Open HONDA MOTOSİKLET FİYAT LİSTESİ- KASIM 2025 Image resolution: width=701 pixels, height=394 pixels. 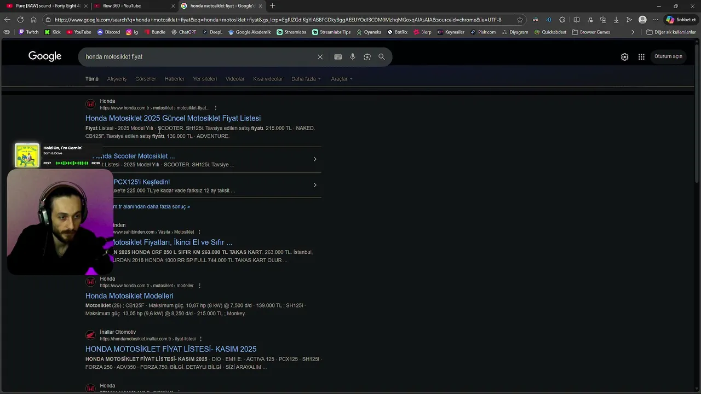(171, 349)
